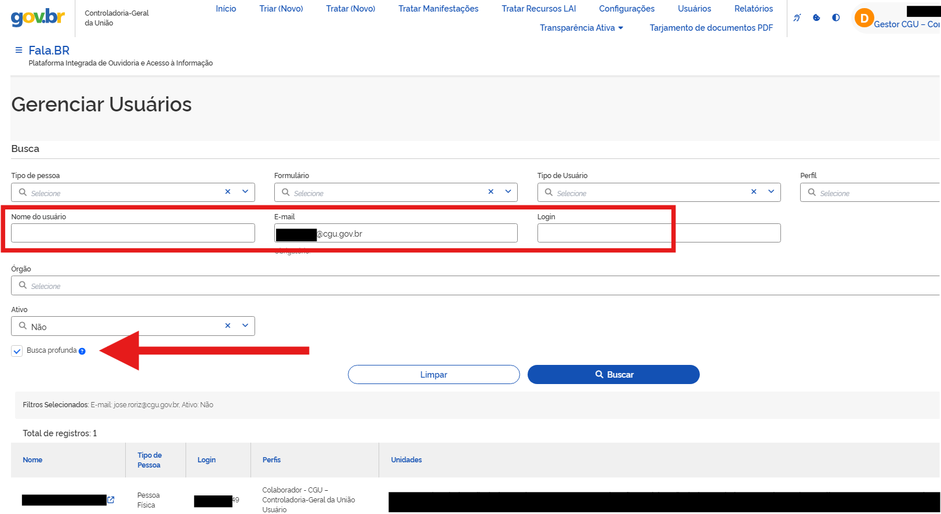This screenshot has width=941, height=514.
Task: Open the hamburger menu beside Fala.BR
Action: [19, 50]
